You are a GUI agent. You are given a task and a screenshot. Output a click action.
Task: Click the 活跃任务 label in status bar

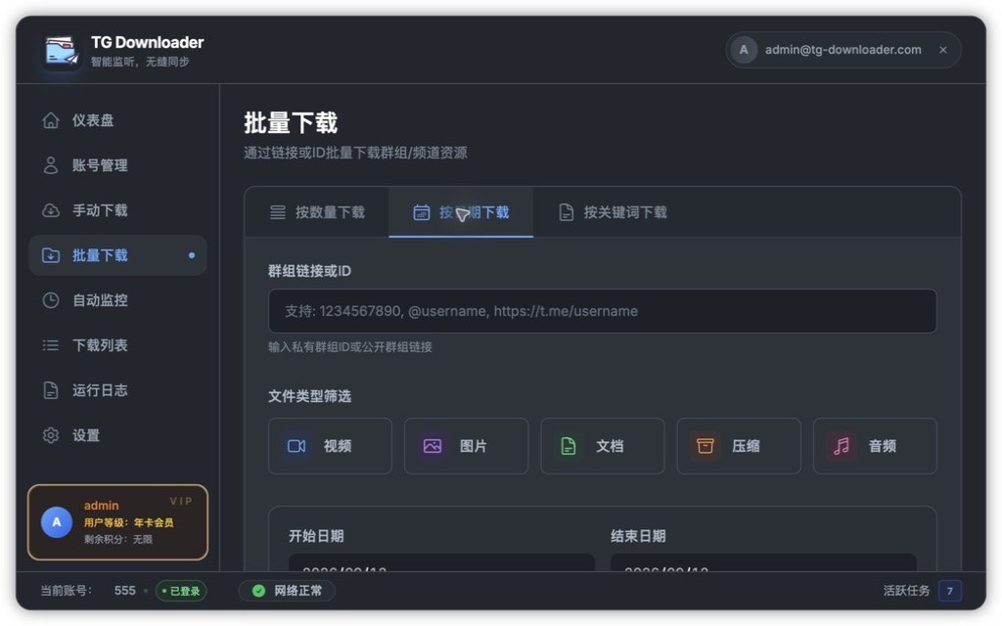coord(906,591)
